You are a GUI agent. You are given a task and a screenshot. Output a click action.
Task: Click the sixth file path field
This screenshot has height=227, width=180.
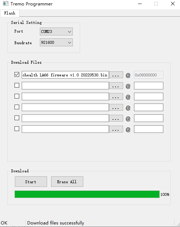pyautogui.click(x=65, y=129)
